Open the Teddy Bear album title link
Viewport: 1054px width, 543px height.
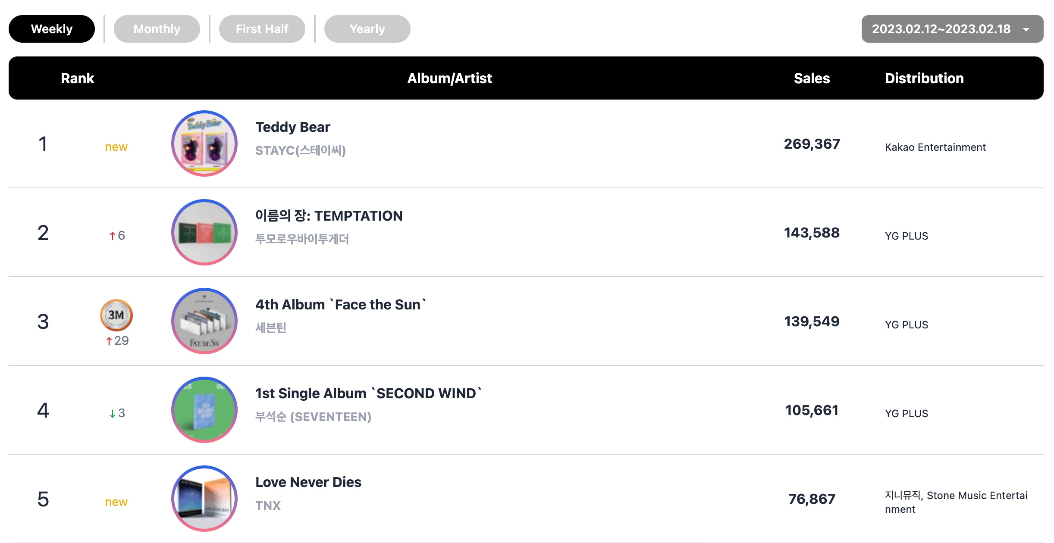coord(293,127)
